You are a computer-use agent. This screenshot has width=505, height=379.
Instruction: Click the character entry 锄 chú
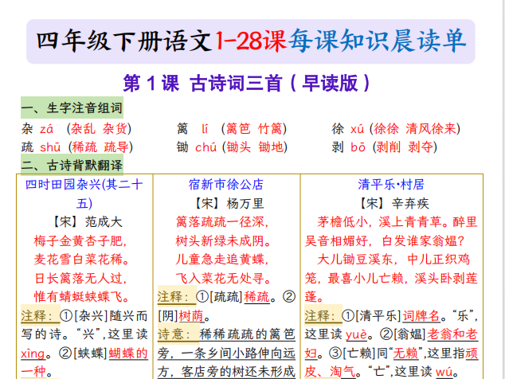[x=196, y=147]
